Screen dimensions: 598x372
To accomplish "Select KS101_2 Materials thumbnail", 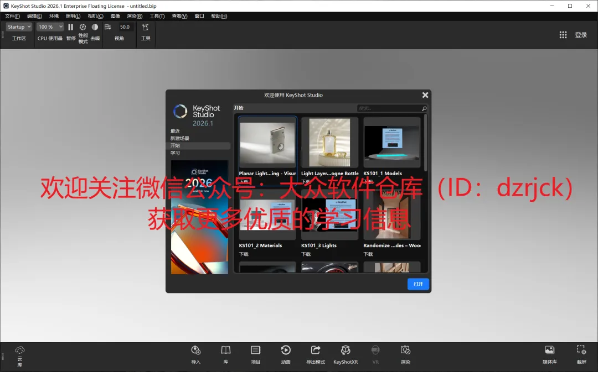I will click(267, 215).
